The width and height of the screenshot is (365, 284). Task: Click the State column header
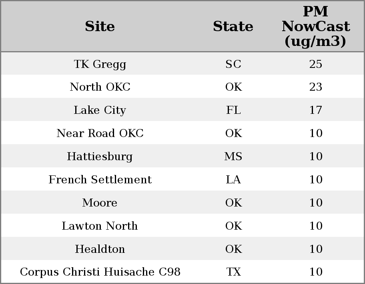click(233, 26)
